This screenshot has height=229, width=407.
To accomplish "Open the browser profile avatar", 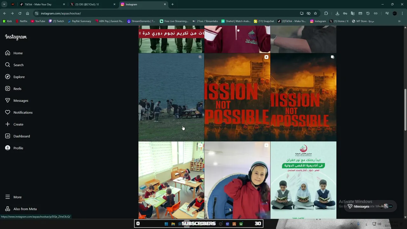I will (x=395, y=13).
